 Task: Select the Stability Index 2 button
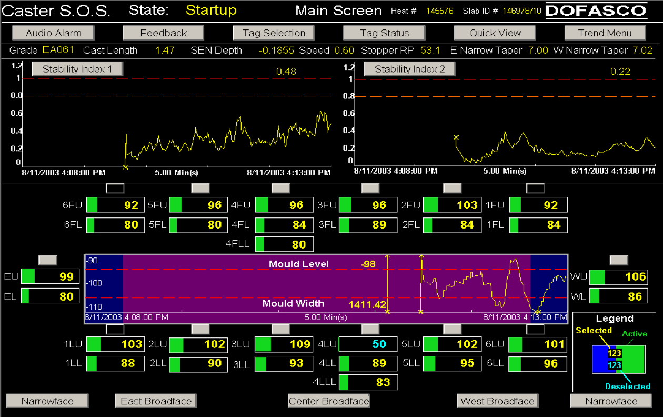click(409, 69)
